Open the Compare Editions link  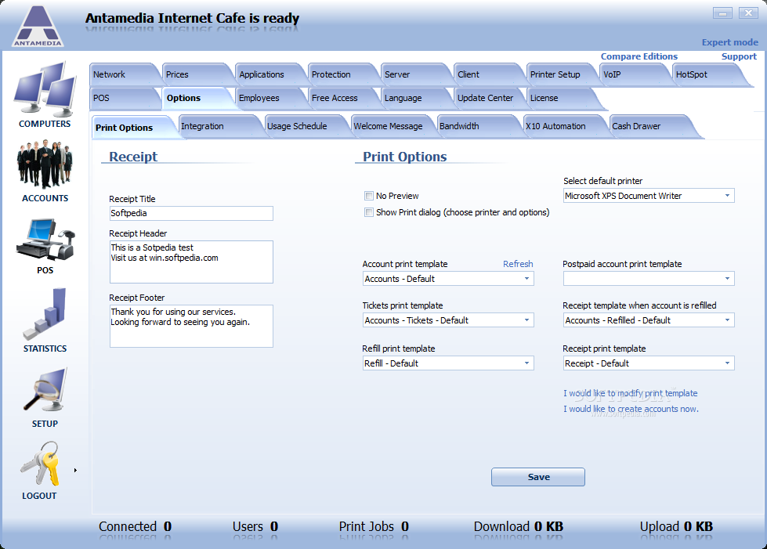coord(639,56)
